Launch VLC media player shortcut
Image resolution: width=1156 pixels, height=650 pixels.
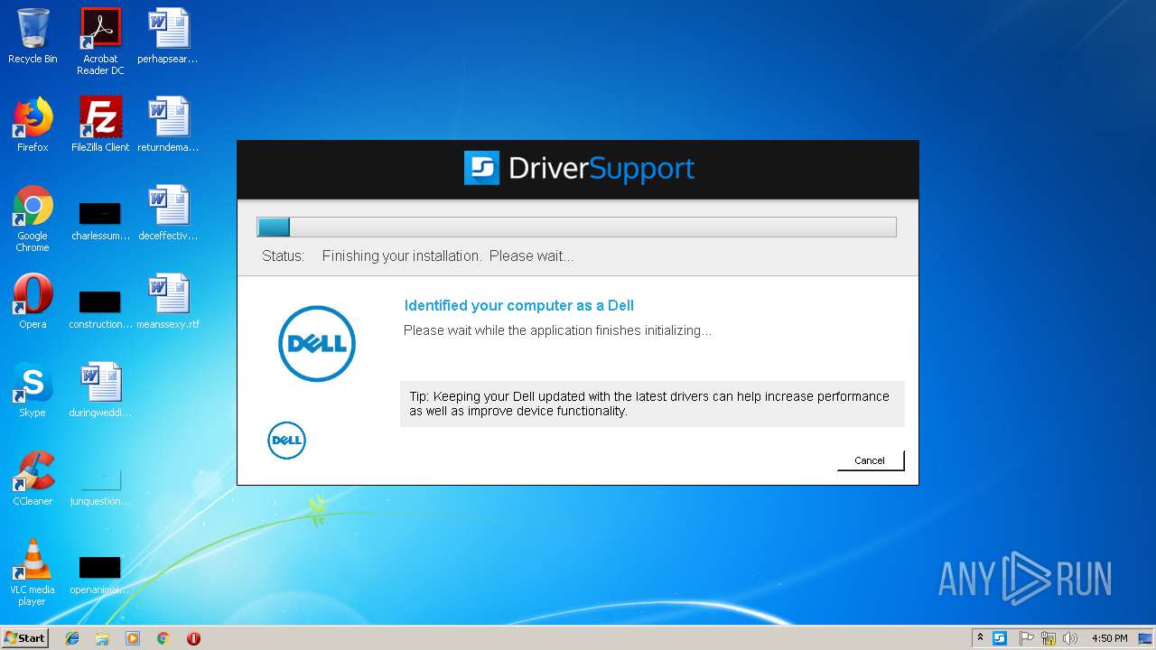(x=33, y=572)
